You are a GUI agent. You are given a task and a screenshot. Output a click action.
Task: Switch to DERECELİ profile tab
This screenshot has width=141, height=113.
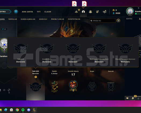point(43,19)
